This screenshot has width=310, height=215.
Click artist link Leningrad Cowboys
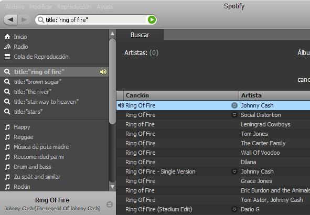[265, 124]
